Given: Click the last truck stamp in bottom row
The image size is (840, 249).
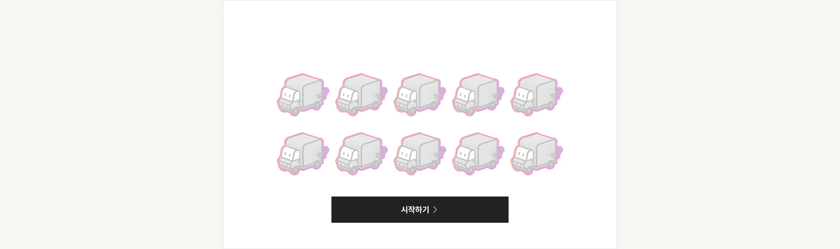Looking at the screenshot, I should pos(536,154).
